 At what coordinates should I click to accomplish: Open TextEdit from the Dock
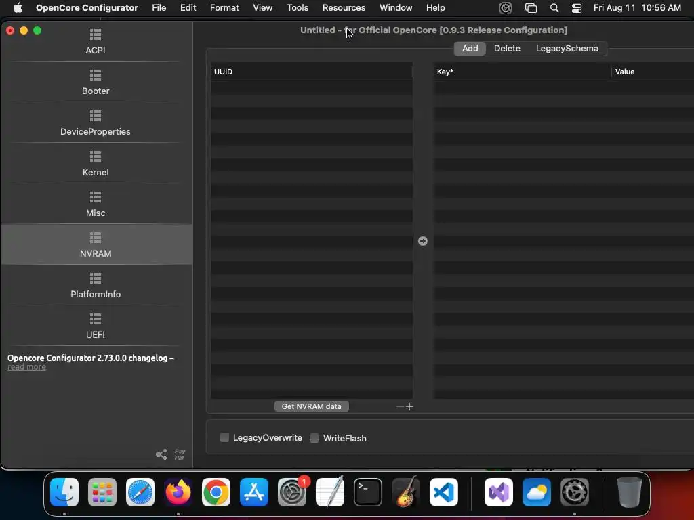(330, 492)
